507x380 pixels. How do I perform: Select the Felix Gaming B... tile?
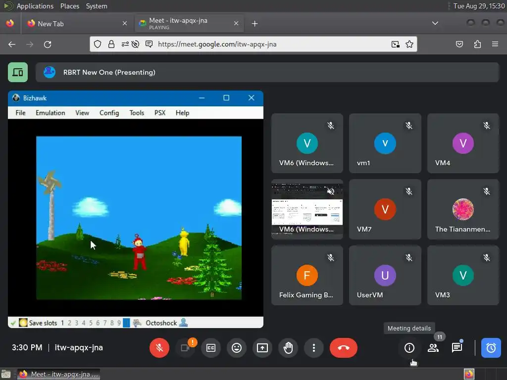click(307, 275)
